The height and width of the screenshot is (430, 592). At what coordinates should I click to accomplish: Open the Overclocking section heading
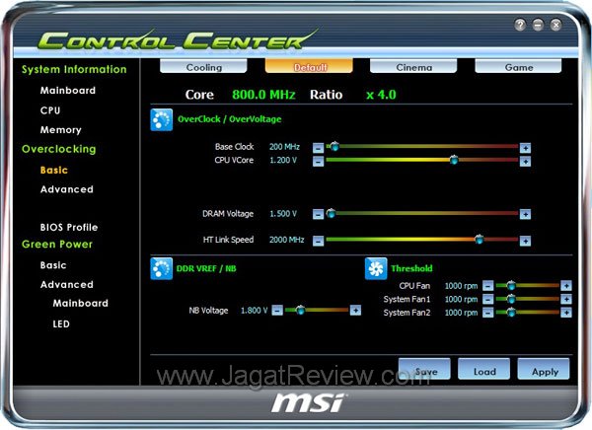pyautogui.click(x=59, y=149)
